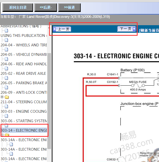Open page icon under 303-06 STARTING SYSTEM
Screen dimensions: 159x162
tap(7, 125)
